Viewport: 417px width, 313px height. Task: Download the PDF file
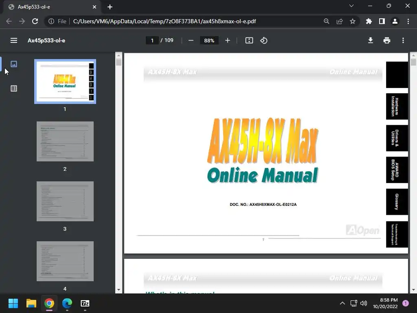click(371, 40)
